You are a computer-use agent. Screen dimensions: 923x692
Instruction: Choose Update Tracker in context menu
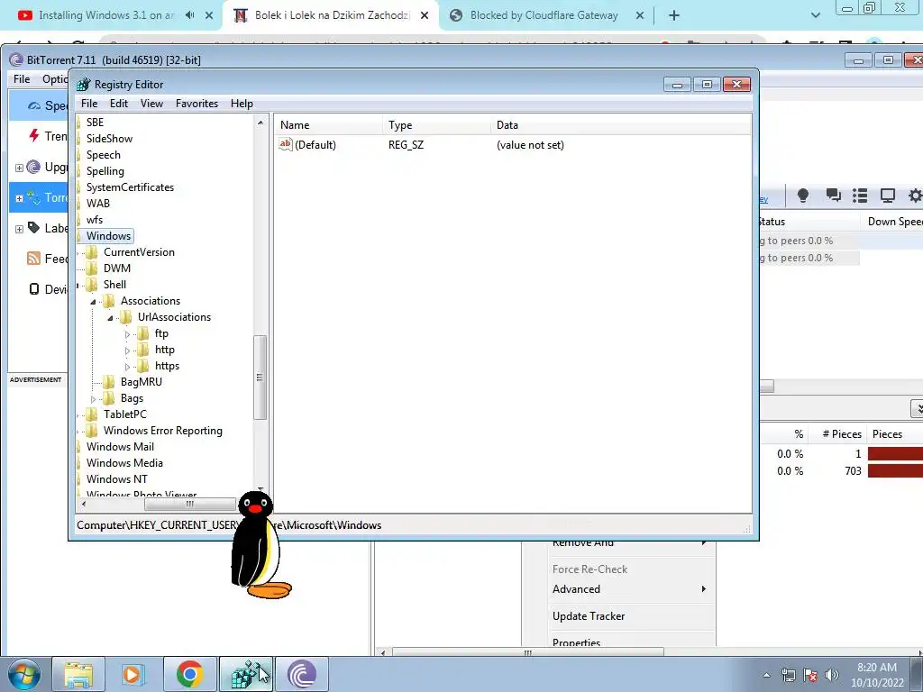(589, 616)
